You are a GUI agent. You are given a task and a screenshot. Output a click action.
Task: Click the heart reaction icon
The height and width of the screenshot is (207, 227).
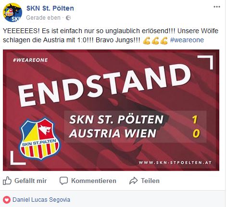[7, 200]
